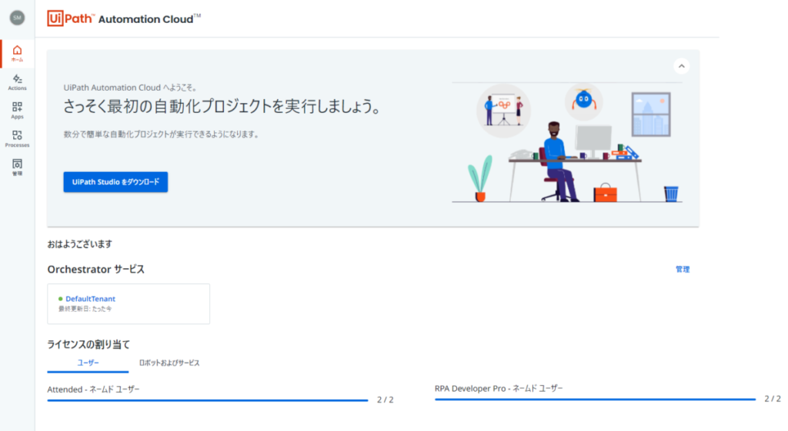
Task: Click the 2 / 2 count for Attended licenses
Action: [x=385, y=400]
